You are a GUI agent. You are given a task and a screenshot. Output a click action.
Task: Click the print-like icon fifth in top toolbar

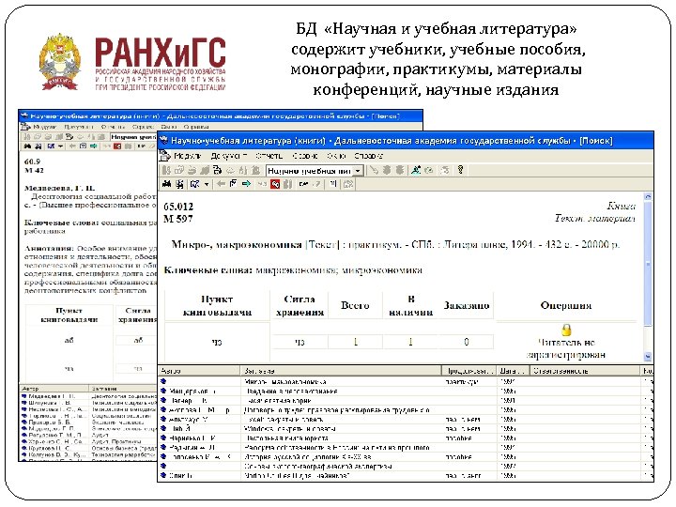[x=217, y=170]
